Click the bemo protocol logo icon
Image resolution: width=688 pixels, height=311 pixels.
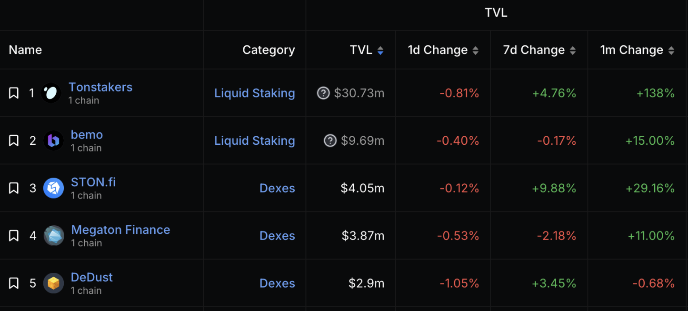pyautogui.click(x=53, y=140)
